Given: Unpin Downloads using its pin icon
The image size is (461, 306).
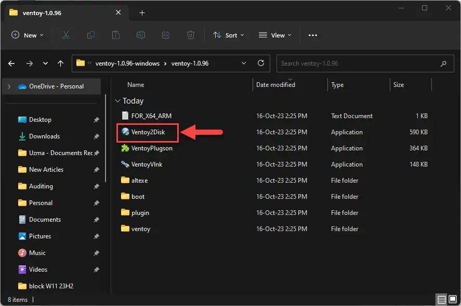Looking at the screenshot, I should (x=97, y=136).
